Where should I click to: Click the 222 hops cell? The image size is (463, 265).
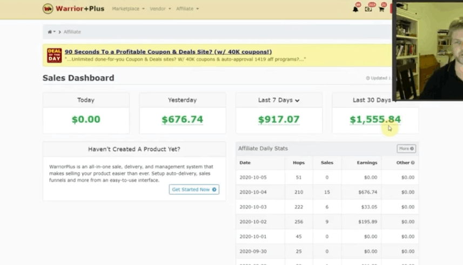click(299, 207)
